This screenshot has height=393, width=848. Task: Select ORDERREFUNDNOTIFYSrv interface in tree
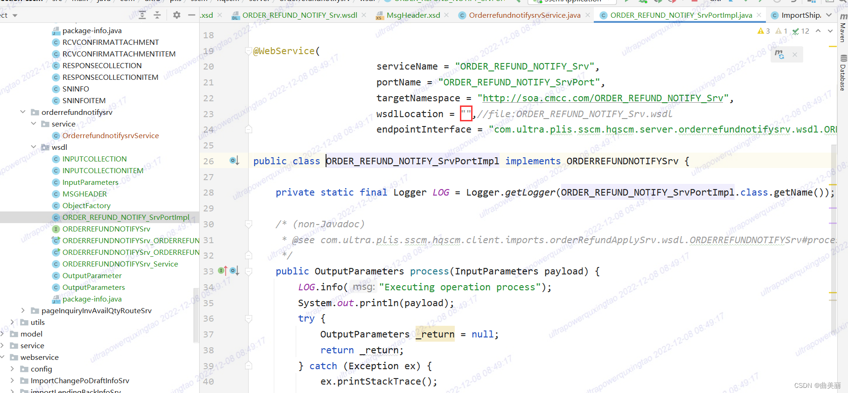click(x=106, y=229)
